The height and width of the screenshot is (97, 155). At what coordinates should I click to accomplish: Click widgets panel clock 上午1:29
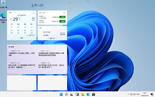pos(37,5)
